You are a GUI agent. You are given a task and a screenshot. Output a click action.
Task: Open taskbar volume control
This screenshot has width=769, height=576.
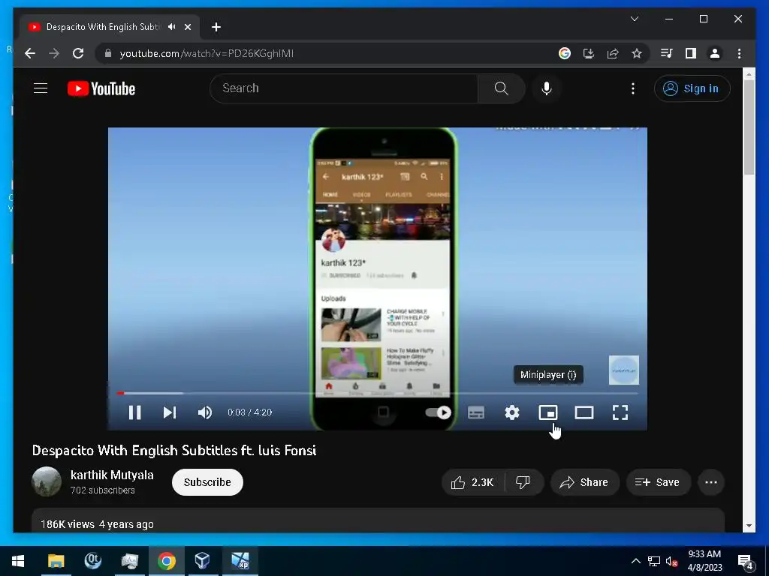click(671, 561)
